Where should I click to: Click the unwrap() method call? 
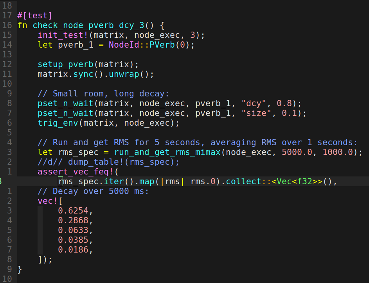[x=129, y=74]
